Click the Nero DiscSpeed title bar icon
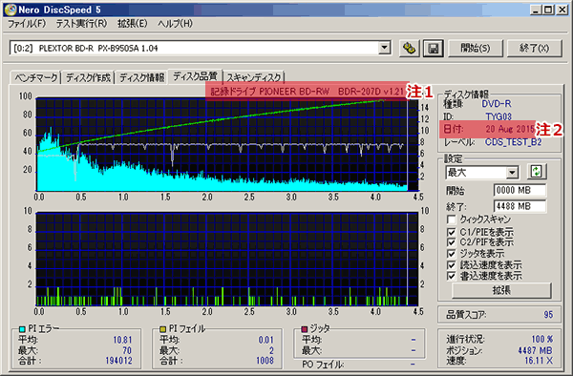 [x=11, y=10]
